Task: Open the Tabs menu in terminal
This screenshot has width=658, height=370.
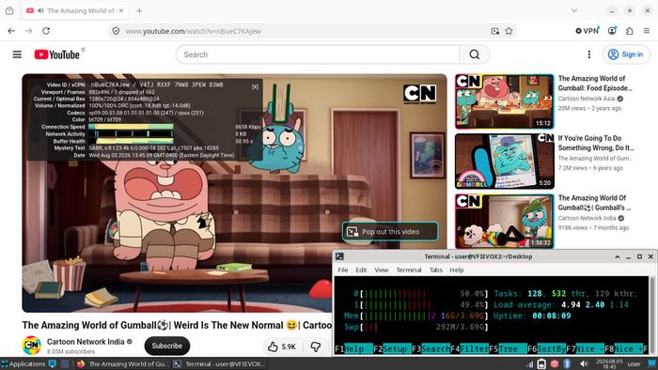Action: click(x=435, y=270)
